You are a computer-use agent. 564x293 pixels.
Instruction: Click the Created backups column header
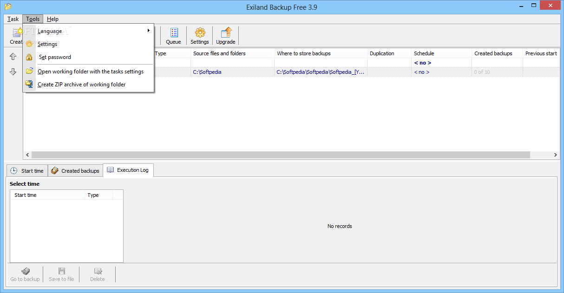497,53
